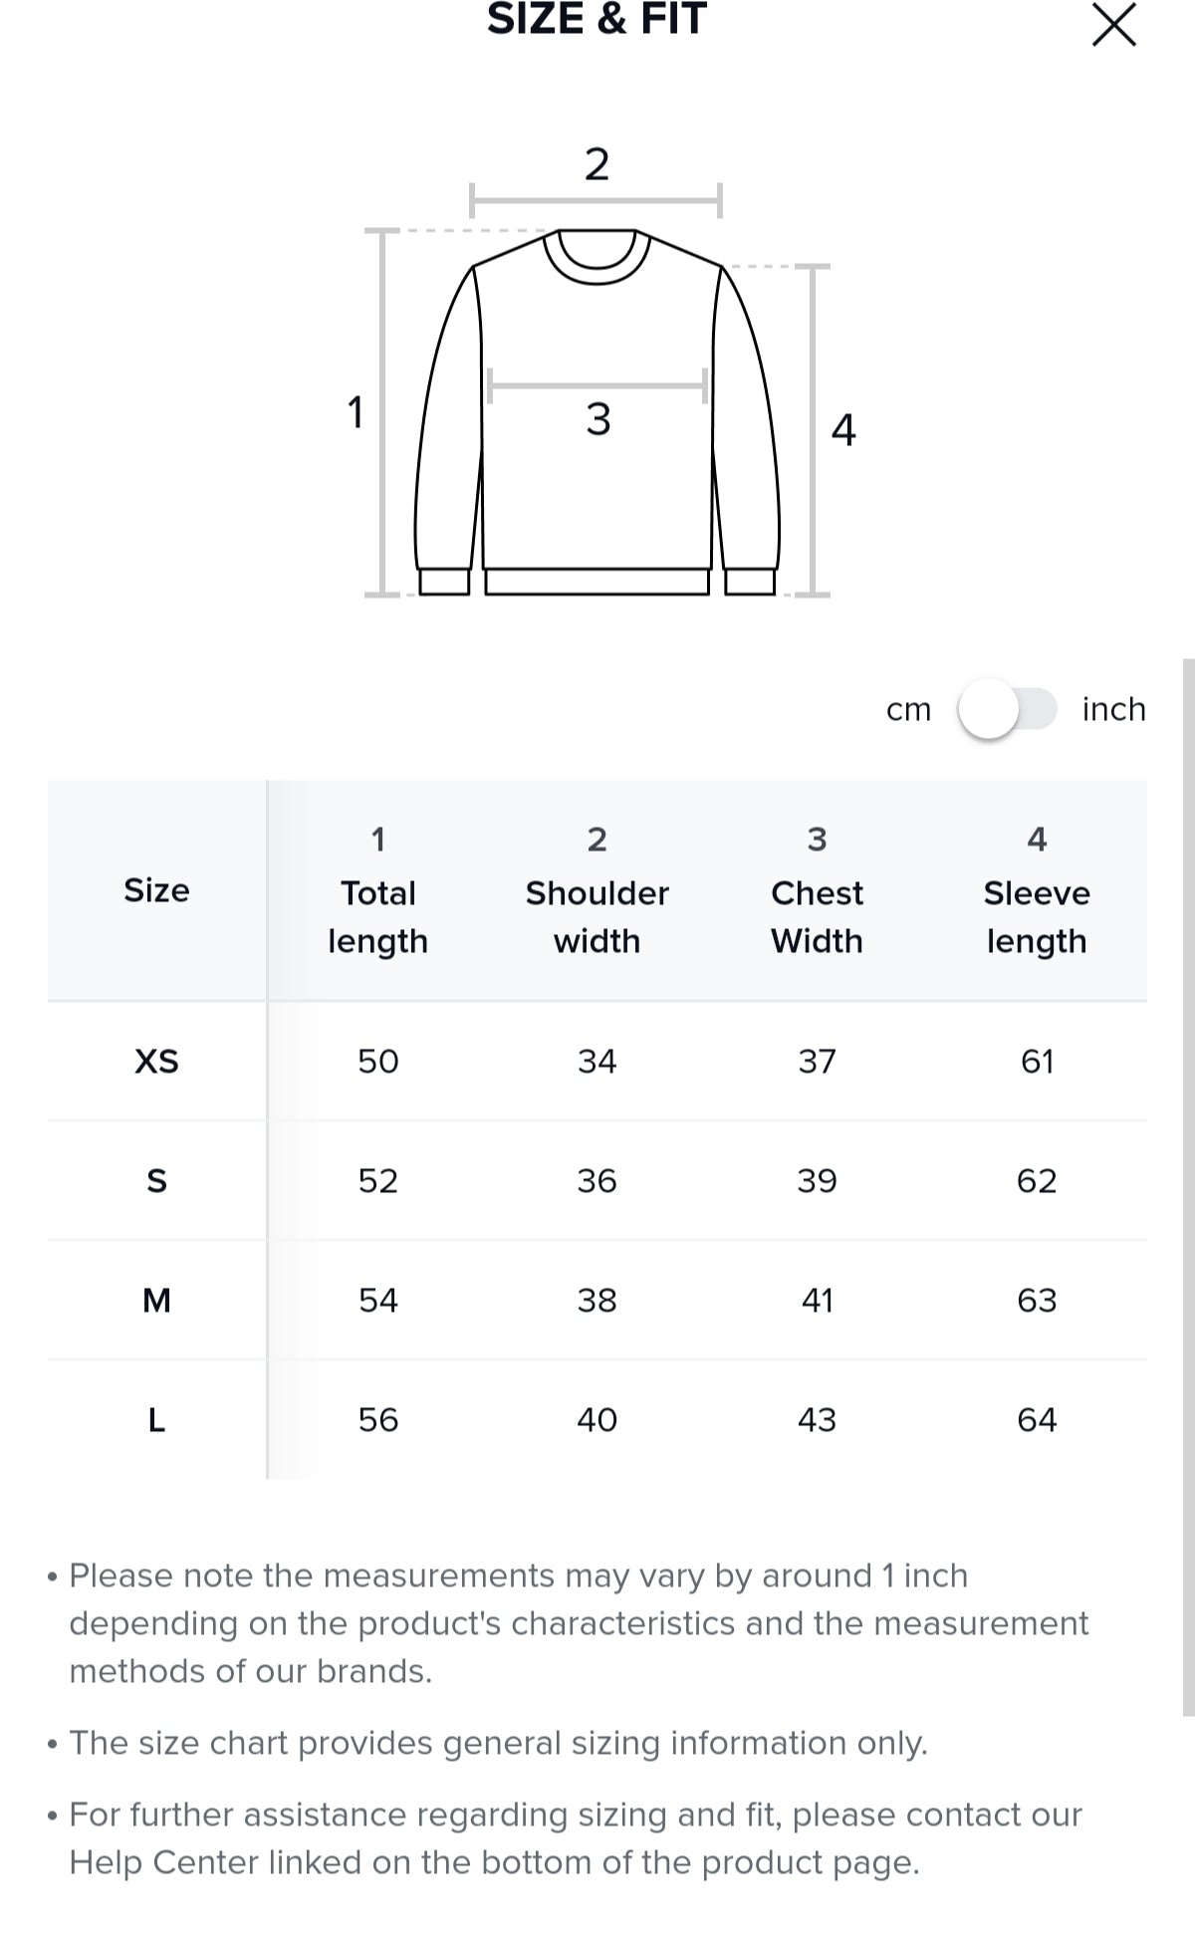Click the Size column header
Image resolution: width=1195 pixels, height=1941 pixels.
point(156,890)
